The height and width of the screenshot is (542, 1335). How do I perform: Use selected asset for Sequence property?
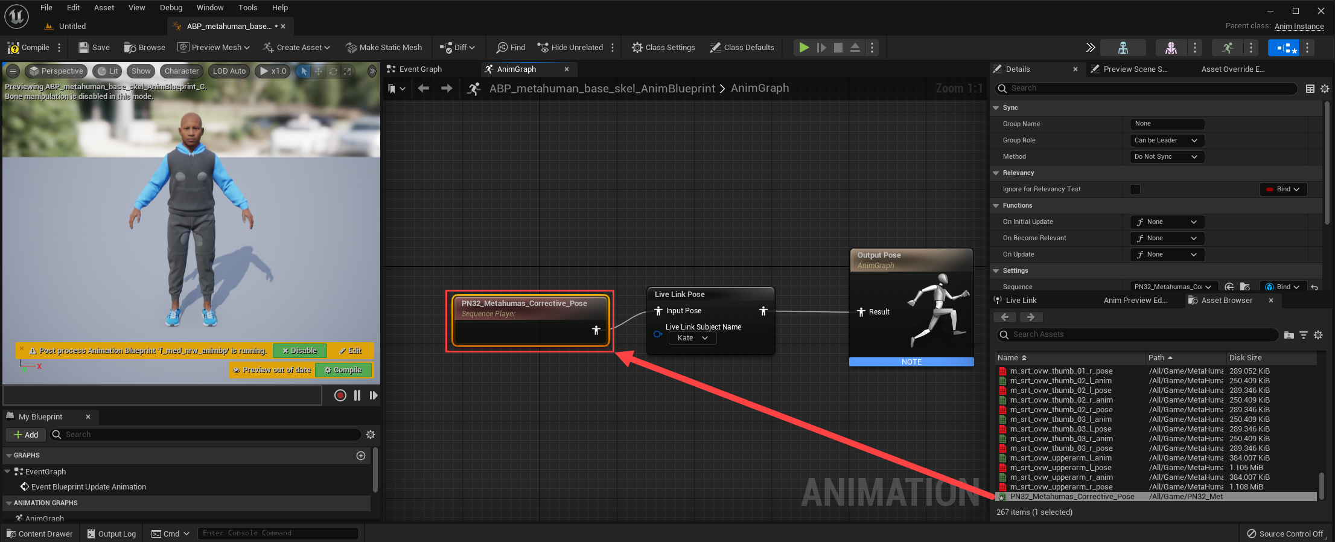click(1229, 287)
